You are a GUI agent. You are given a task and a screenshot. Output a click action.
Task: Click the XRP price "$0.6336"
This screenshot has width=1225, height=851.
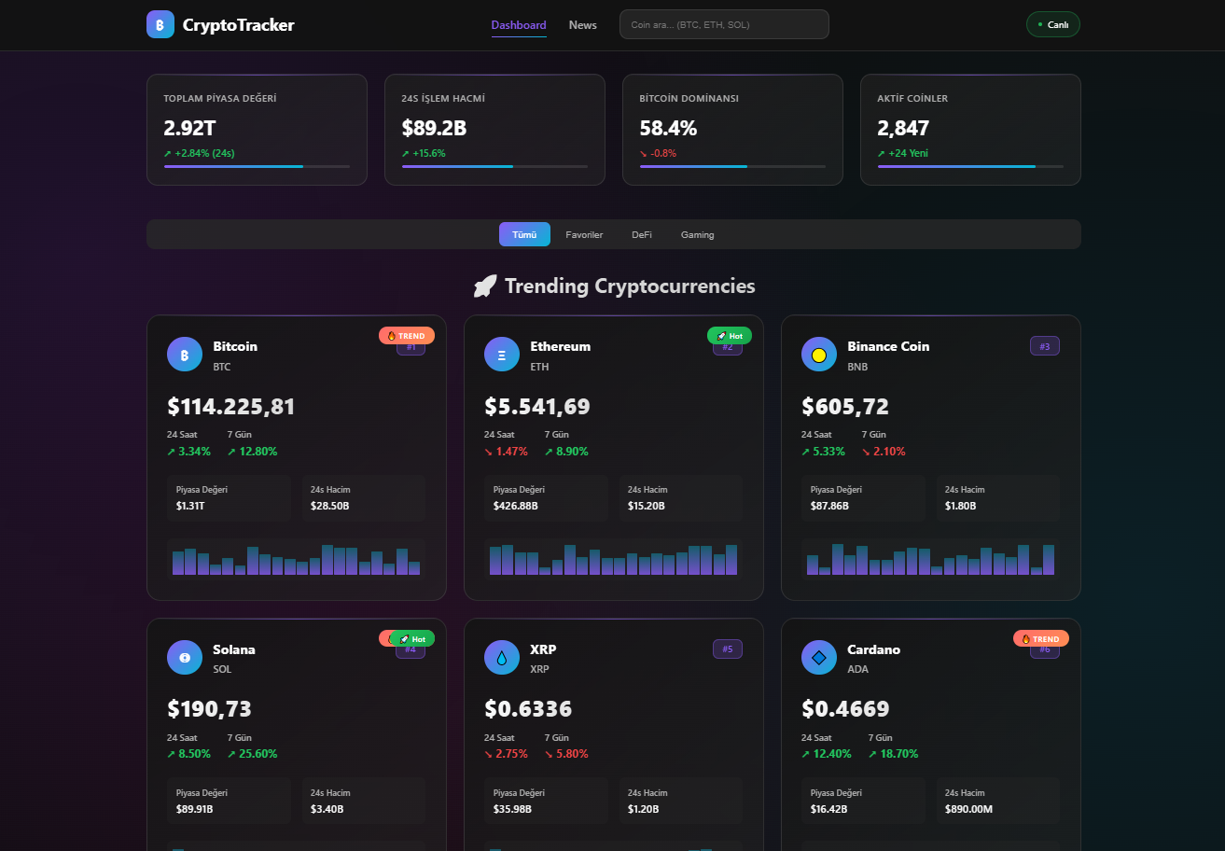(x=528, y=709)
